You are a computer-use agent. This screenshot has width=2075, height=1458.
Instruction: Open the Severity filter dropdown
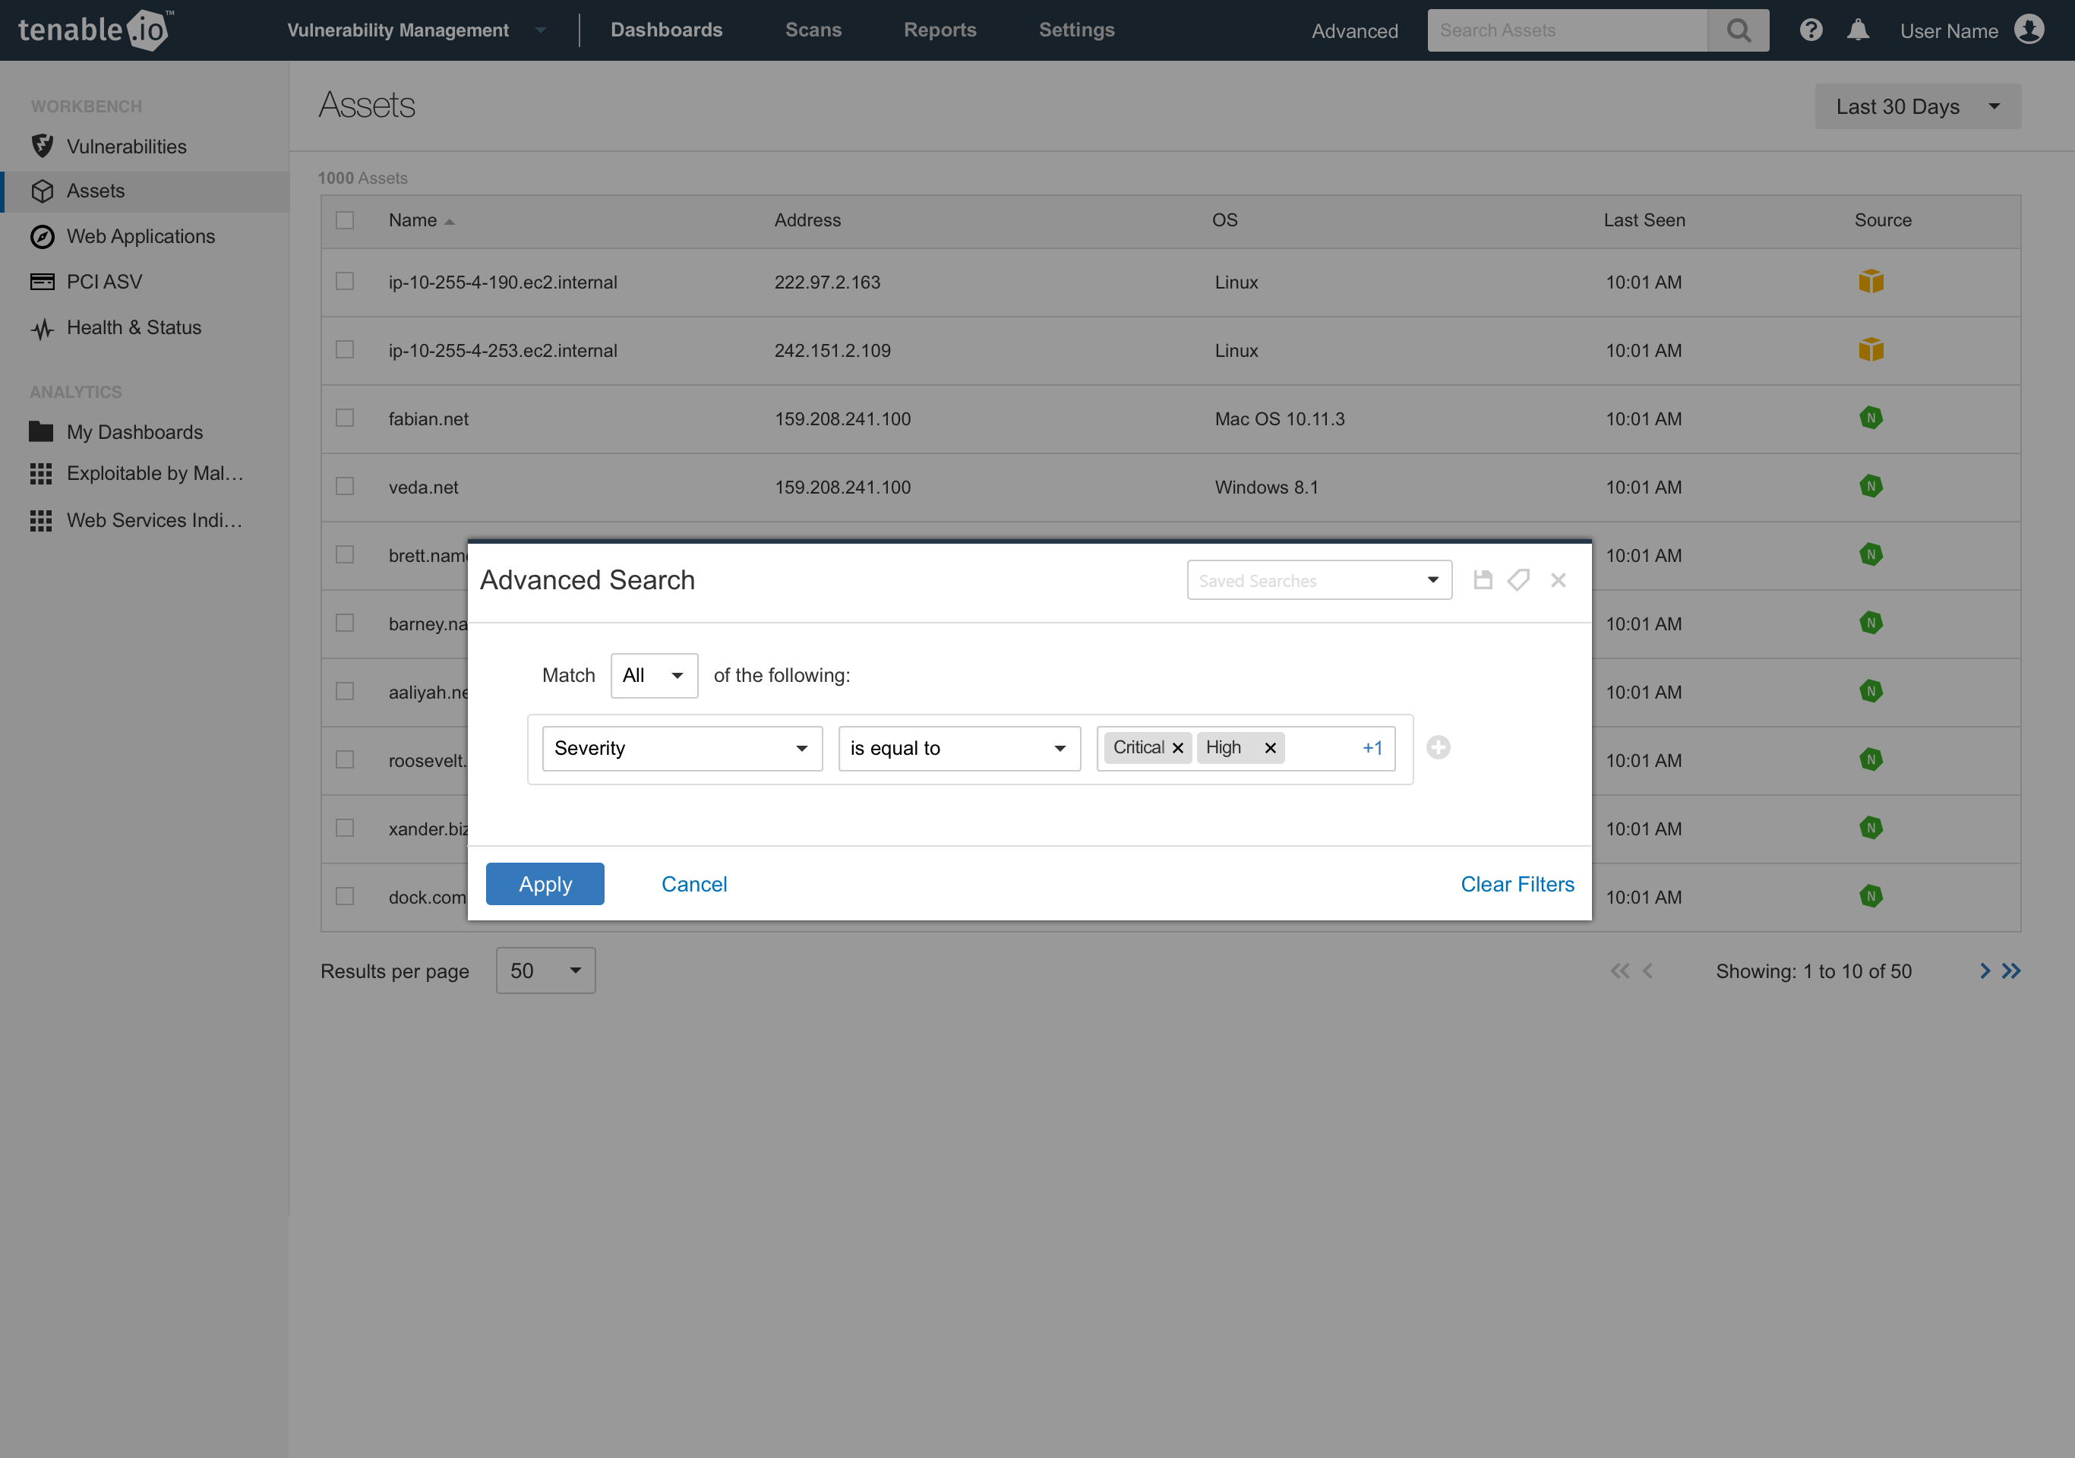click(x=681, y=748)
